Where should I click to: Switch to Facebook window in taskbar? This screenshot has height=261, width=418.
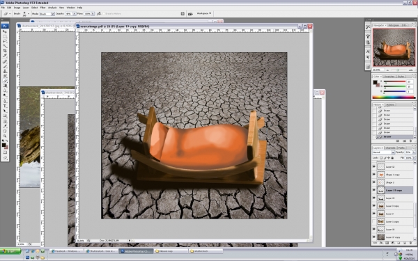(66, 251)
